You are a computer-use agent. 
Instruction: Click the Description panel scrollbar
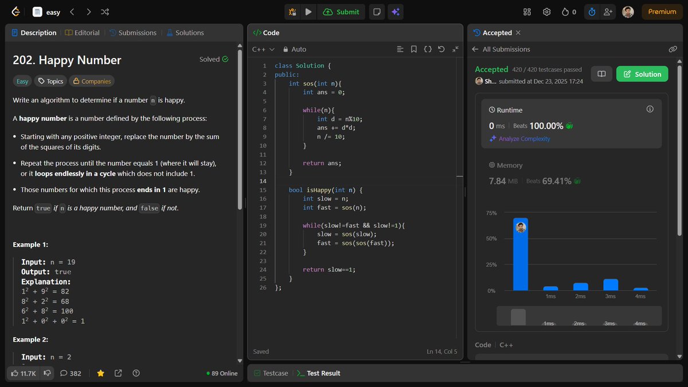(240, 129)
